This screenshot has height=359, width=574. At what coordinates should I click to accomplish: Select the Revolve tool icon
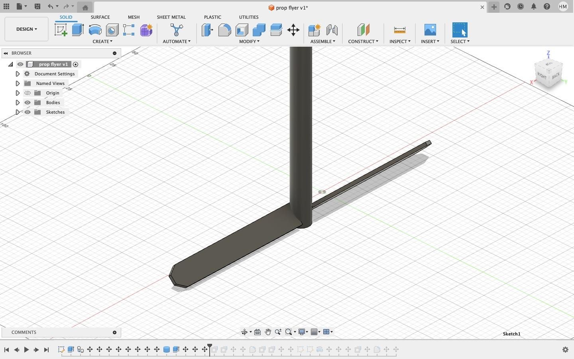pos(95,30)
